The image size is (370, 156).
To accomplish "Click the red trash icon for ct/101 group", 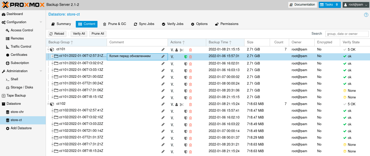I will 190,50.
